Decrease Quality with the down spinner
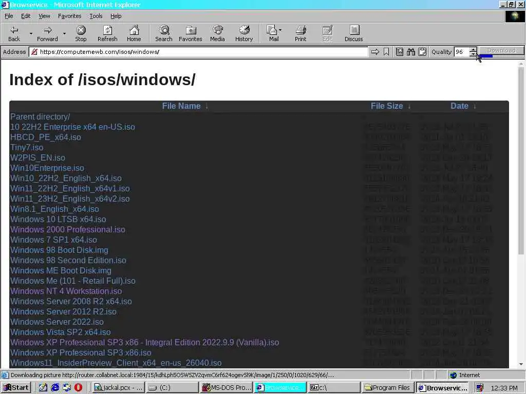Viewport: 526px width, 394px height. [473, 54]
